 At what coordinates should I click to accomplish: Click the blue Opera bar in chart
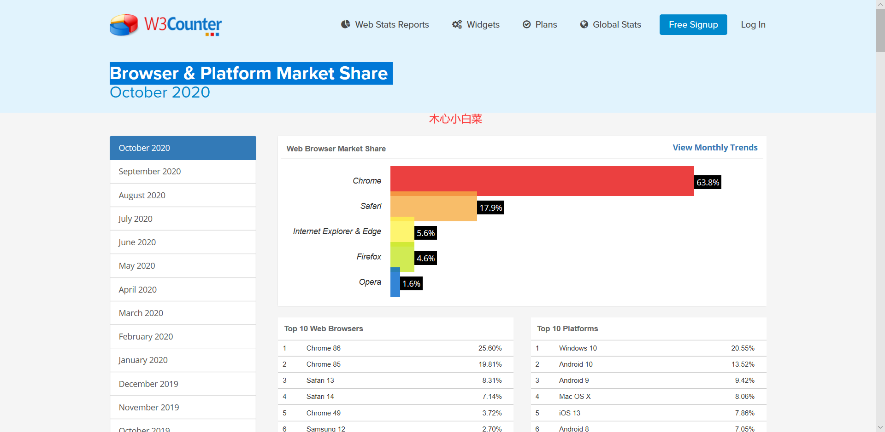395,283
